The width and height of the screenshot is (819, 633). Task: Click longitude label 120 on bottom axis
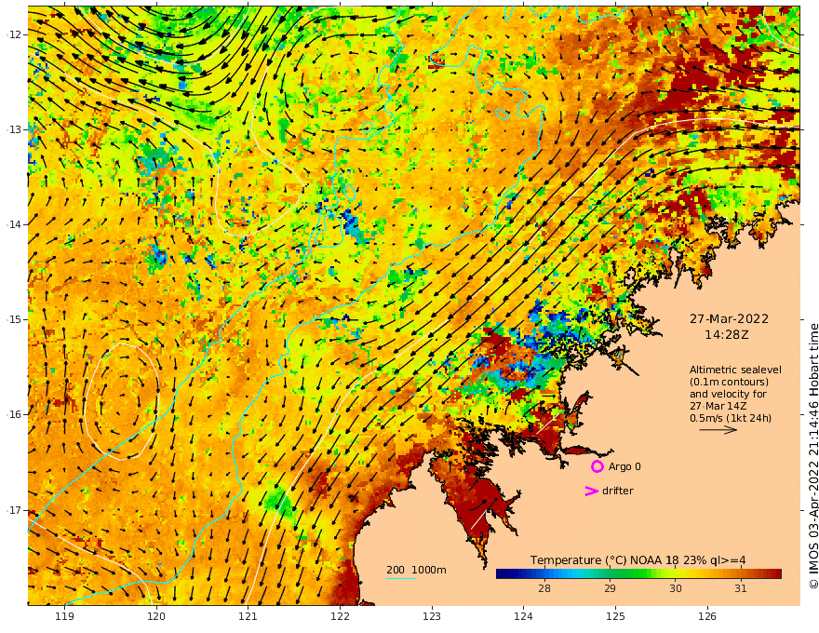[156, 616]
